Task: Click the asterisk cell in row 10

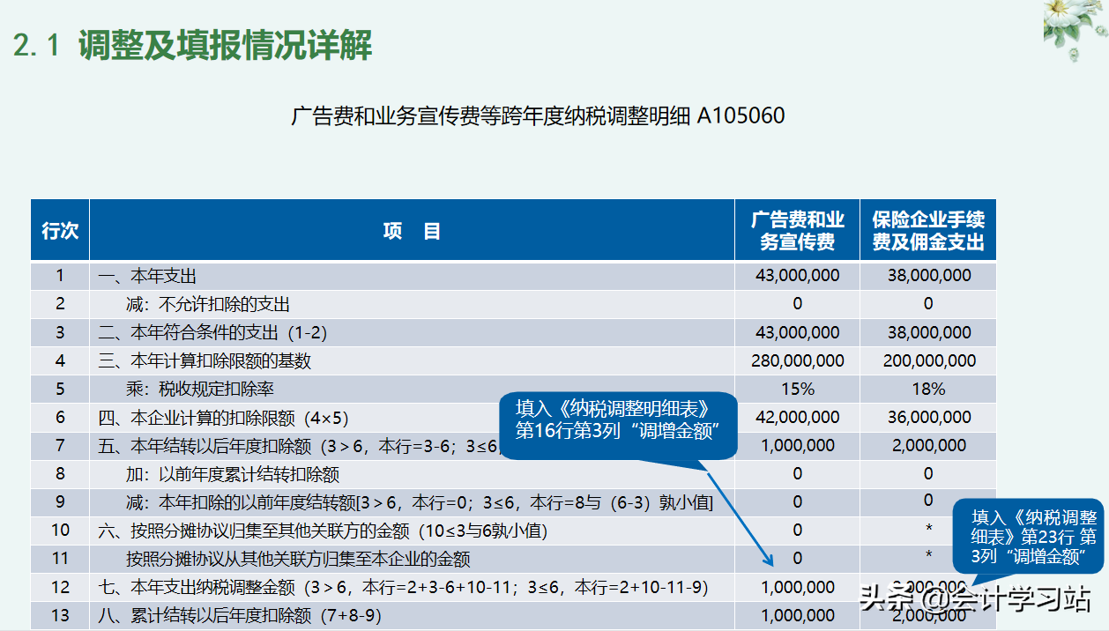Action: tap(928, 530)
